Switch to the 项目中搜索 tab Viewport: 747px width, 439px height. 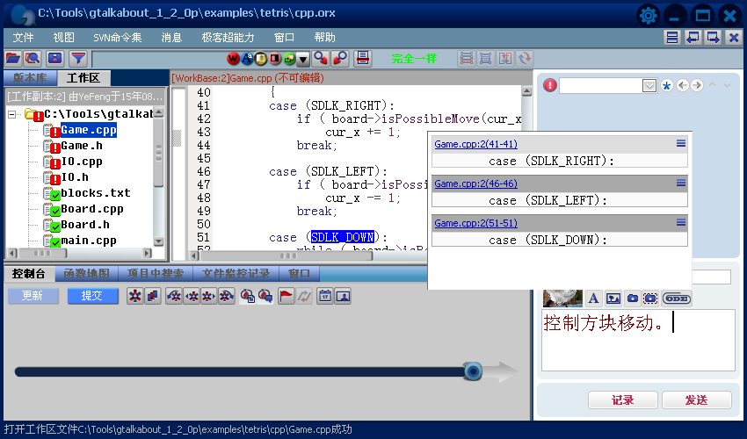(x=156, y=274)
